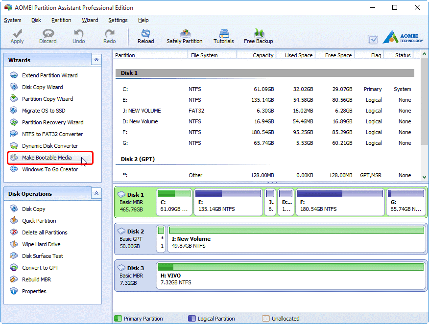Launch Disk Copy Wizard
This screenshot has width=429, height=324.
click(43, 87)
